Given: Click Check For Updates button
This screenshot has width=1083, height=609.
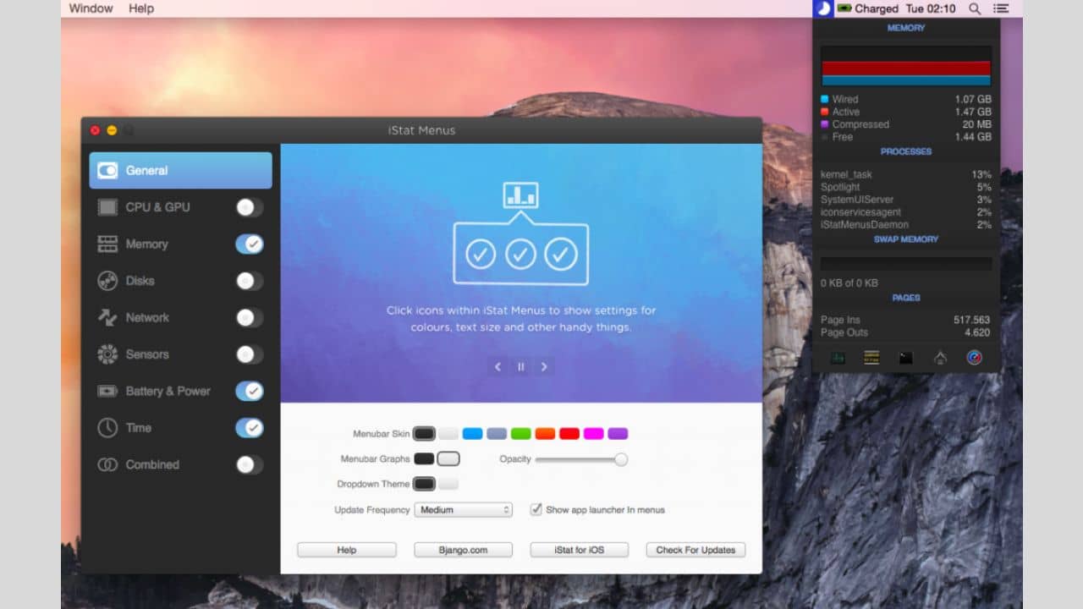Looking at the screenshot, I should coord(695,550).
